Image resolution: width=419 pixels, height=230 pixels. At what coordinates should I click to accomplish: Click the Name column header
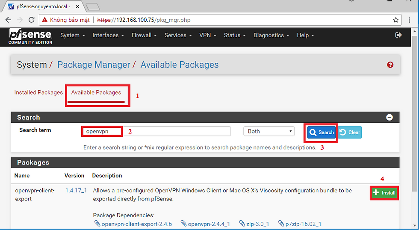[x=22, y=176]
